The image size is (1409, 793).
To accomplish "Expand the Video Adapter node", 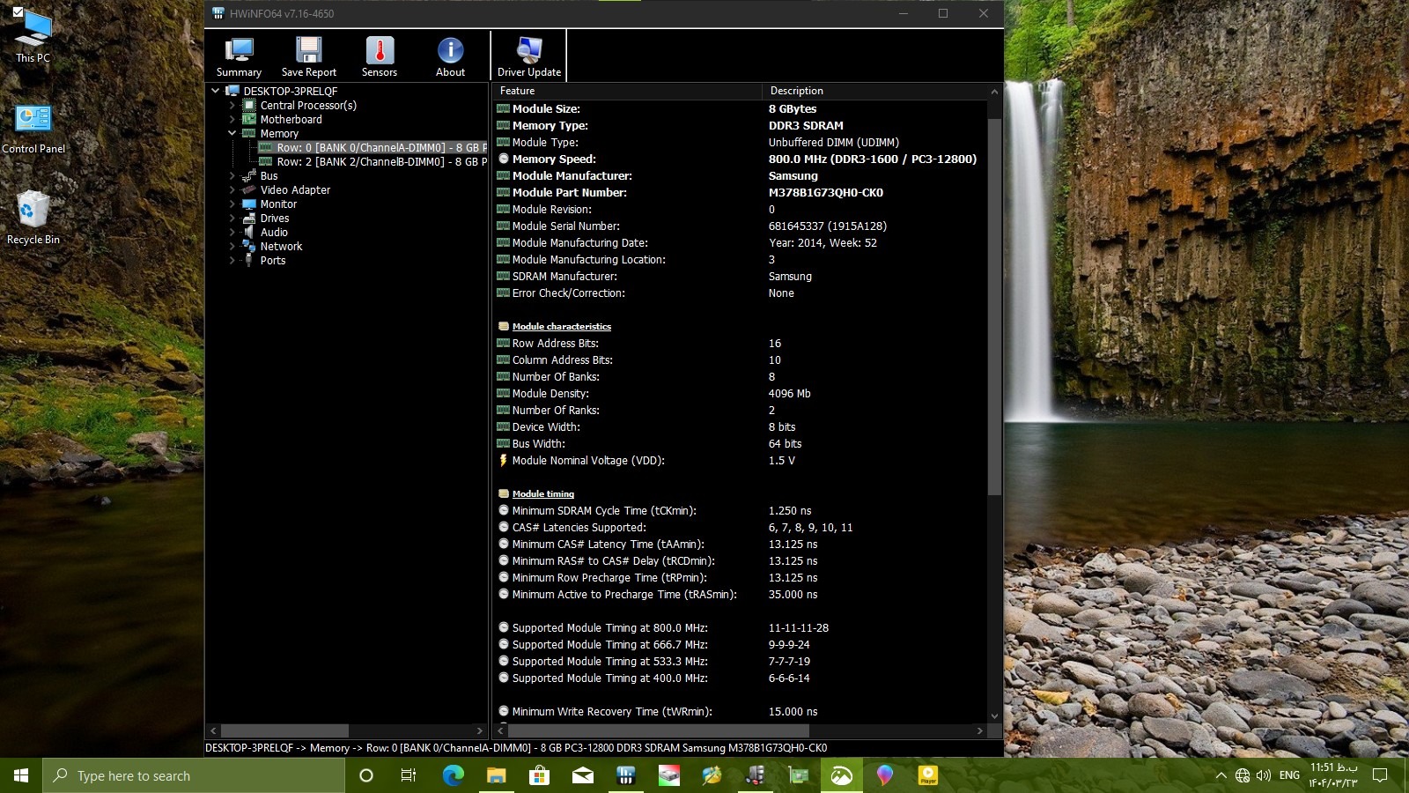I will 232,190.
